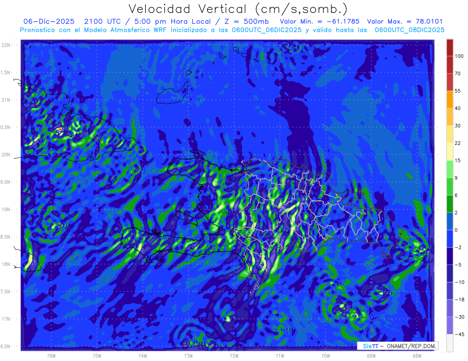468x361 pixels.
Task: Click the "69W" longitude label
Action: (x=371, y=356)
